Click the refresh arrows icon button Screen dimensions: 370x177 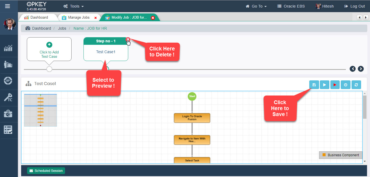pyautogui.click(x=356, y=85)
